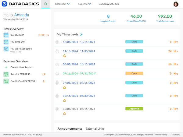
Task: Expand the Timesheet dropdown menu
Action: (x=62, y=4)
